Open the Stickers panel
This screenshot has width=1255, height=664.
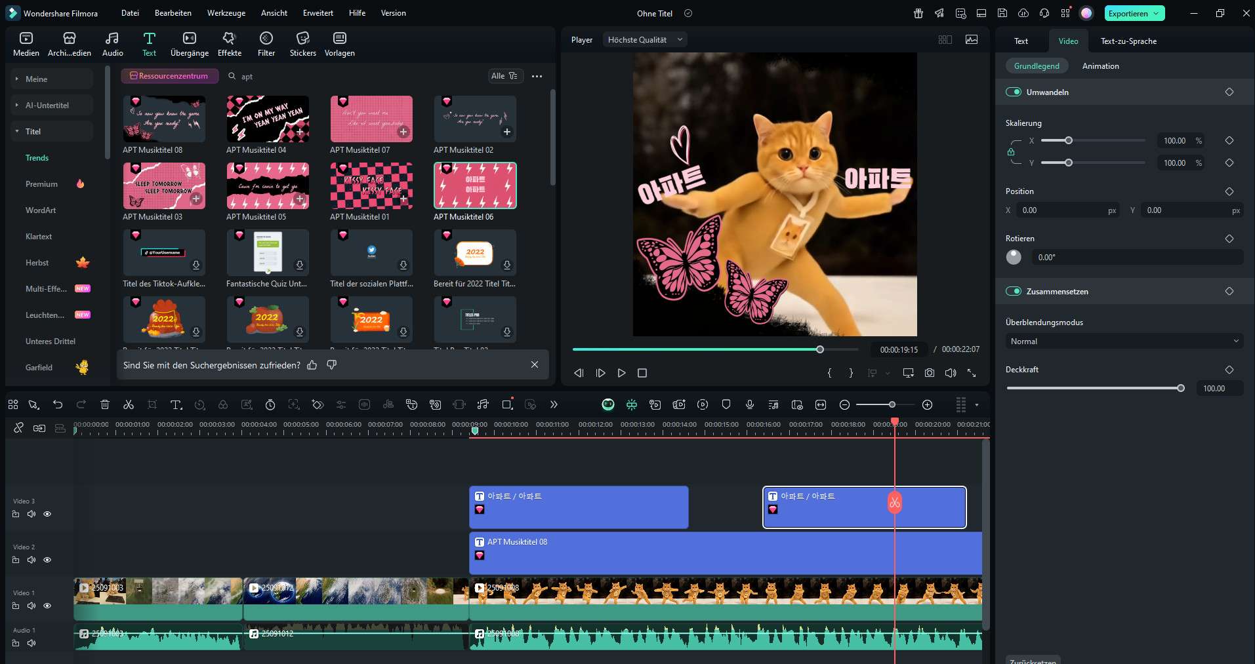[x=302, y=44]
